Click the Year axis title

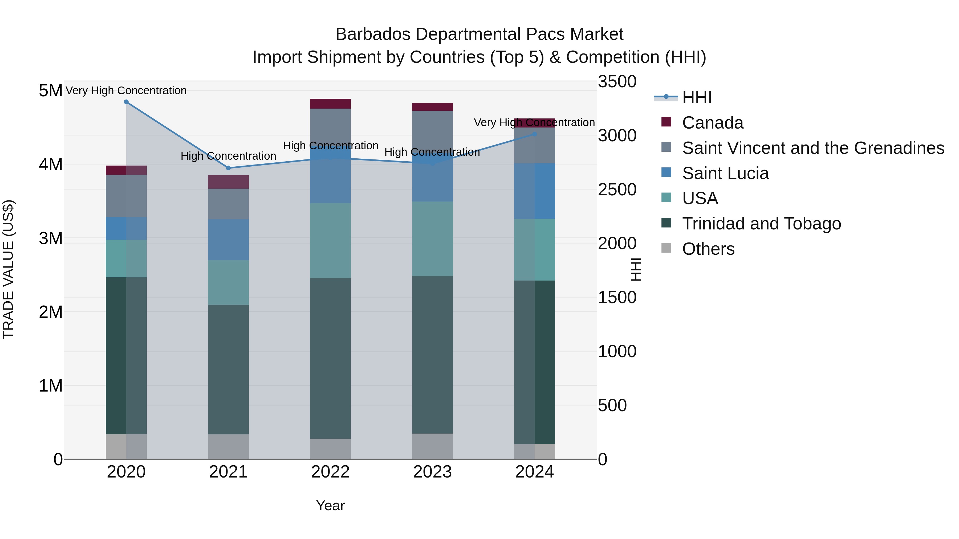[330, 506]
